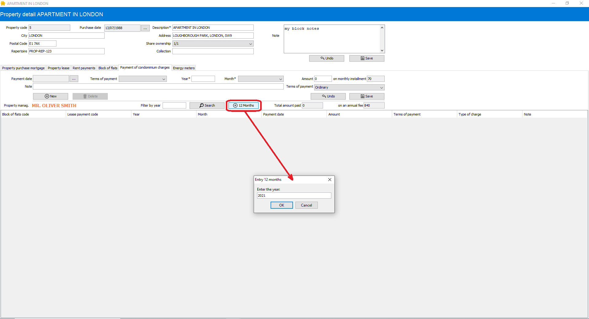The height and width of the screenshot is (319, 589).
Task: Open the Energy meters tab
Action: point(183,68)
